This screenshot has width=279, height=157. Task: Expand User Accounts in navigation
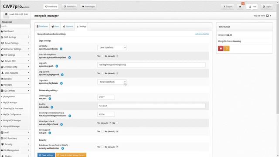[15, 73]
